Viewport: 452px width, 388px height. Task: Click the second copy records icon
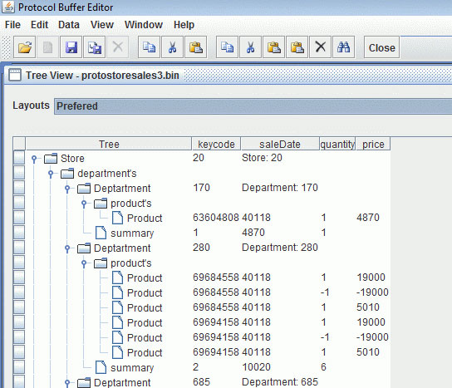[x=227, y=47]
